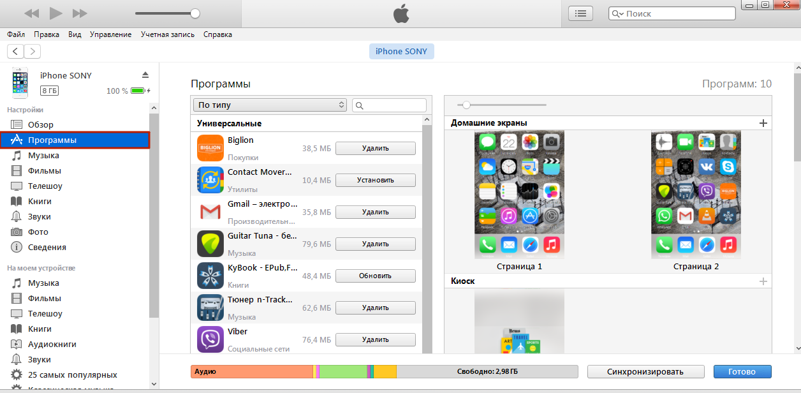
Task: Click the Viber app icon
Action: 210,339
